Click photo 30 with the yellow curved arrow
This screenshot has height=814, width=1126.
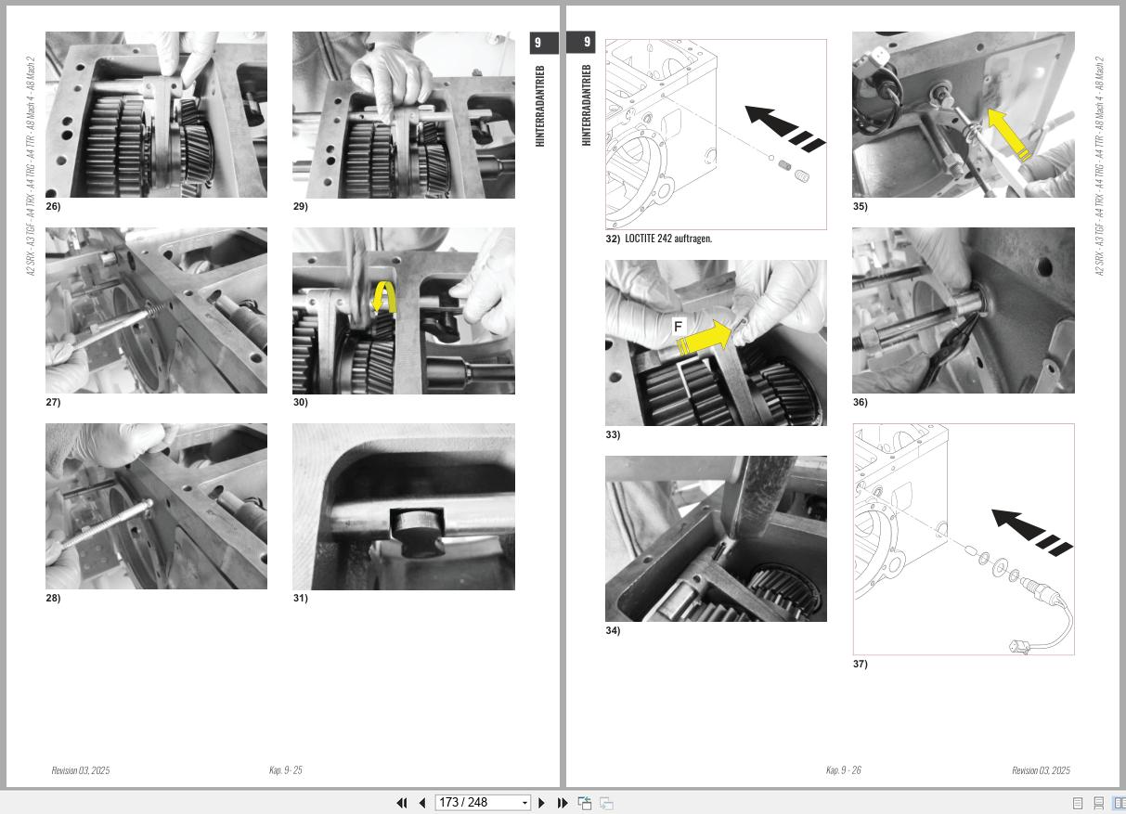click(404, 310)
